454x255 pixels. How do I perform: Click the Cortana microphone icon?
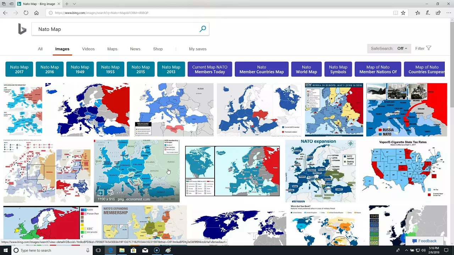[88, 250]
